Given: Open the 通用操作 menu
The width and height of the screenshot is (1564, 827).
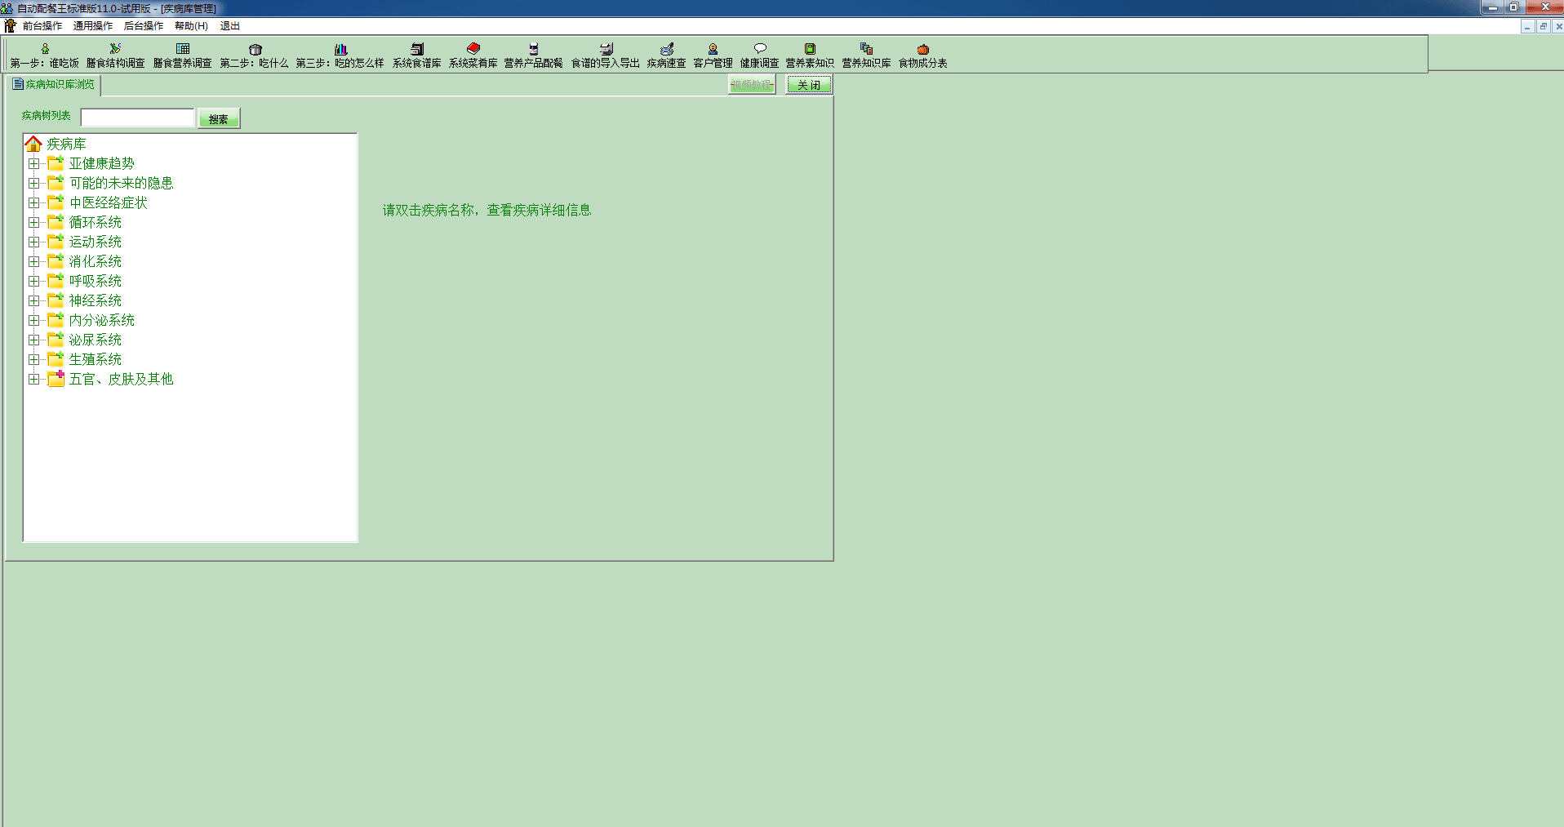Looking at the screenshot, I should point(93,26).
